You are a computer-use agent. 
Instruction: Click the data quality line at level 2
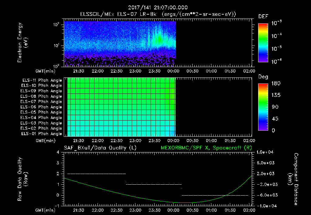coord(97,174)
